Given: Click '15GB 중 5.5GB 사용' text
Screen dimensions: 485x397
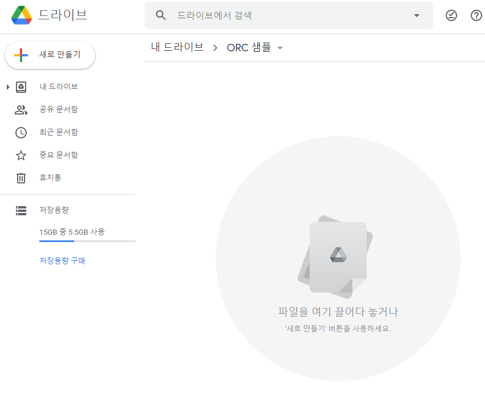Looking at the screenshot, I should coord(72,232).
